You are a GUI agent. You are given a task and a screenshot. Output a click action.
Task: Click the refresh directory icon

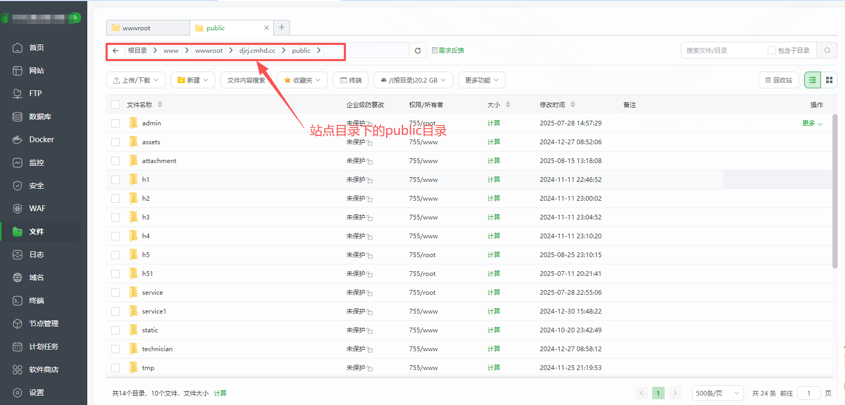[418, 51]
